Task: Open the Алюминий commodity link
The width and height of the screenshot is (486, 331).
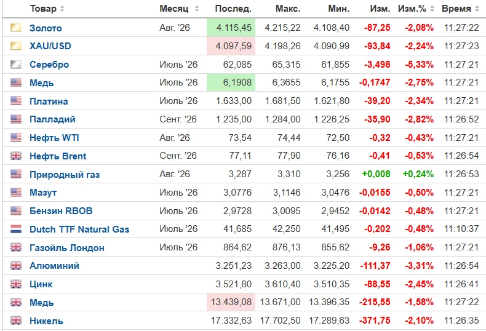Action: pos(54,266)
